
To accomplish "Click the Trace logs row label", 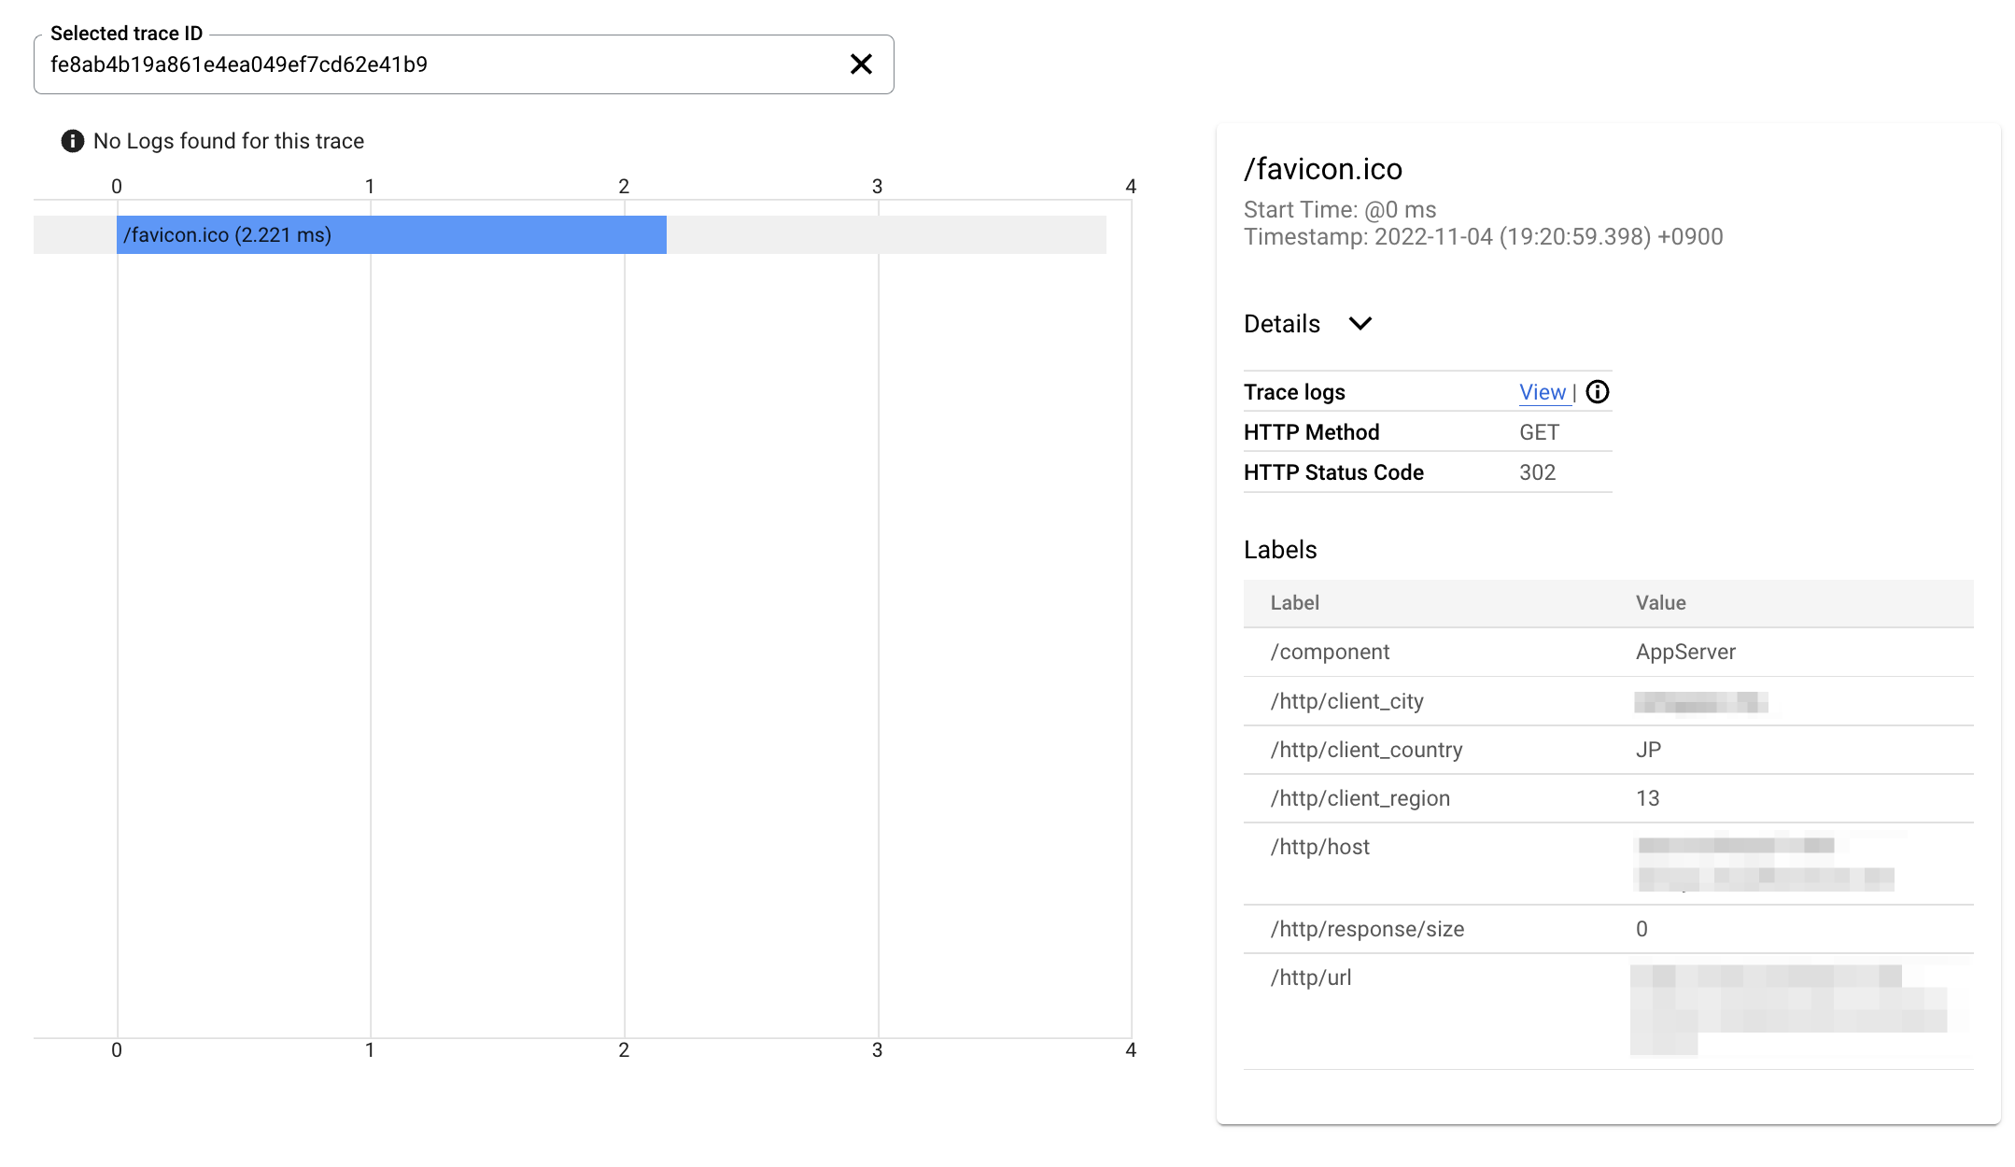I will coord(1294,392).
